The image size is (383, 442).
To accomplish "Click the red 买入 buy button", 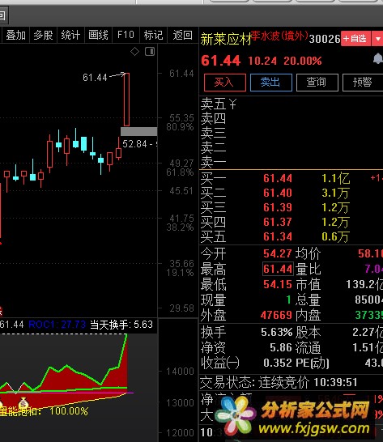I will point(225,83).
